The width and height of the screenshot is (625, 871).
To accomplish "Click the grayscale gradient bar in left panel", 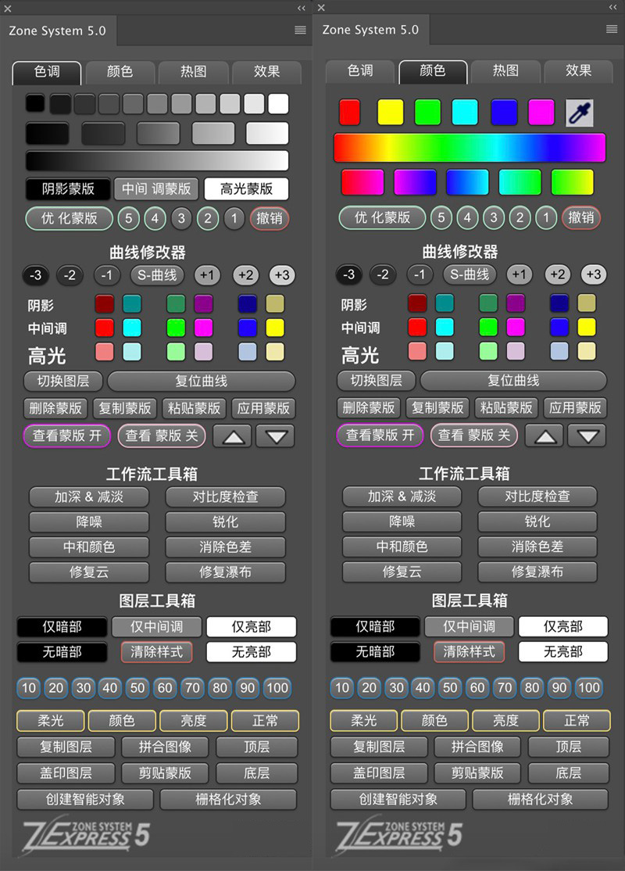I will [x=157, y=161].
